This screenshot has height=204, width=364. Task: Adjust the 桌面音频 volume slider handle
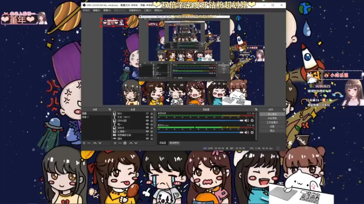(242, 121)
